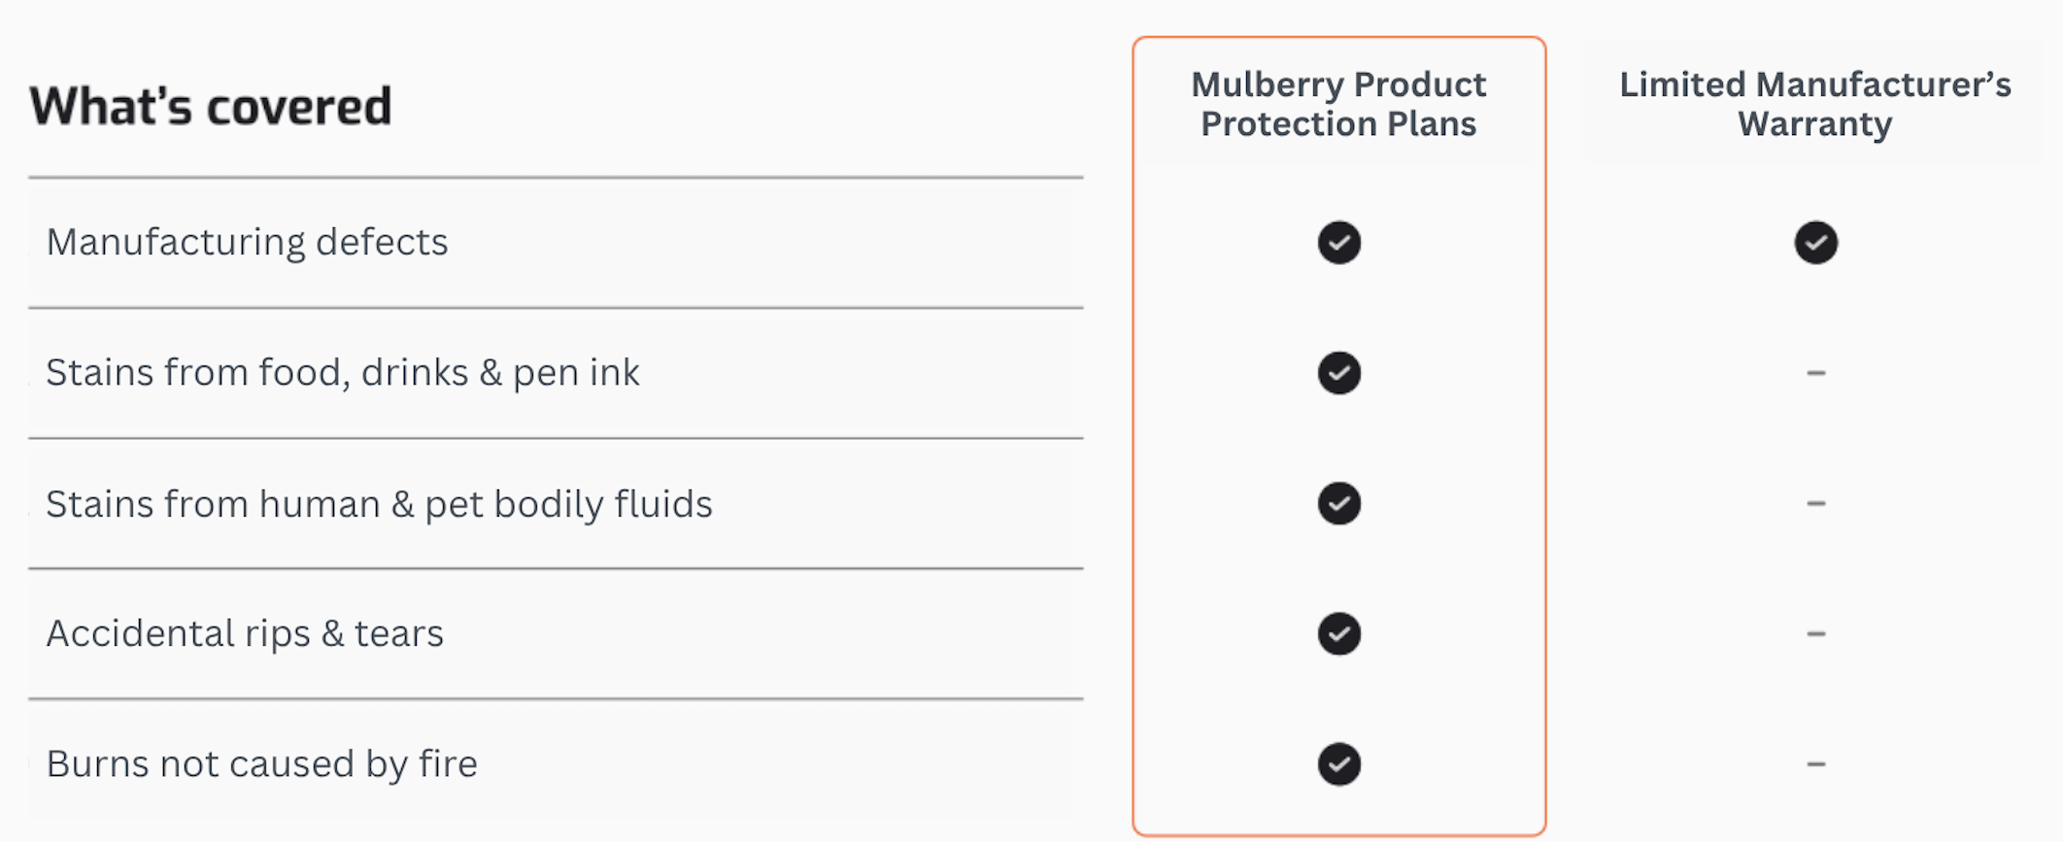Click the Accidental rips & tears label
This screenshot has height=842, width=2063.
pos(245,633)
